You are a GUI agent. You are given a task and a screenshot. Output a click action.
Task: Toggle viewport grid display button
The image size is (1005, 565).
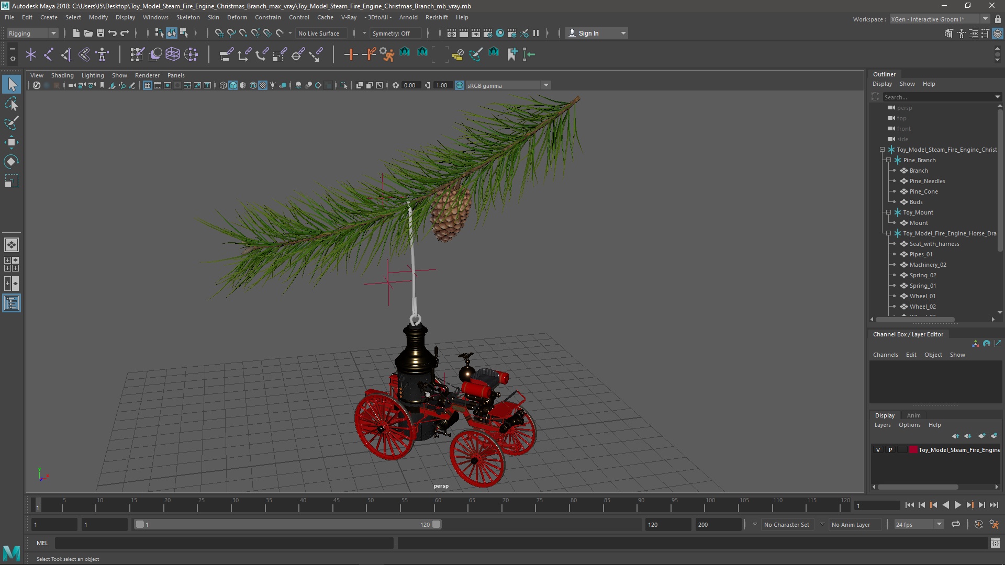point(148,85)
